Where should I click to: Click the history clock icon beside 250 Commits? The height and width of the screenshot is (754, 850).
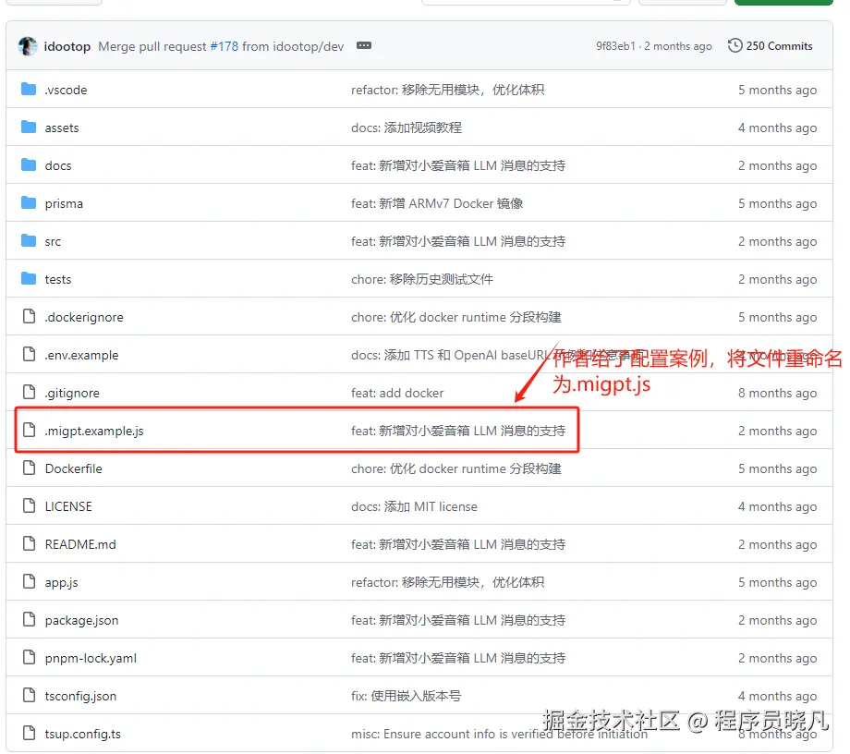click(x=735, y=44)
